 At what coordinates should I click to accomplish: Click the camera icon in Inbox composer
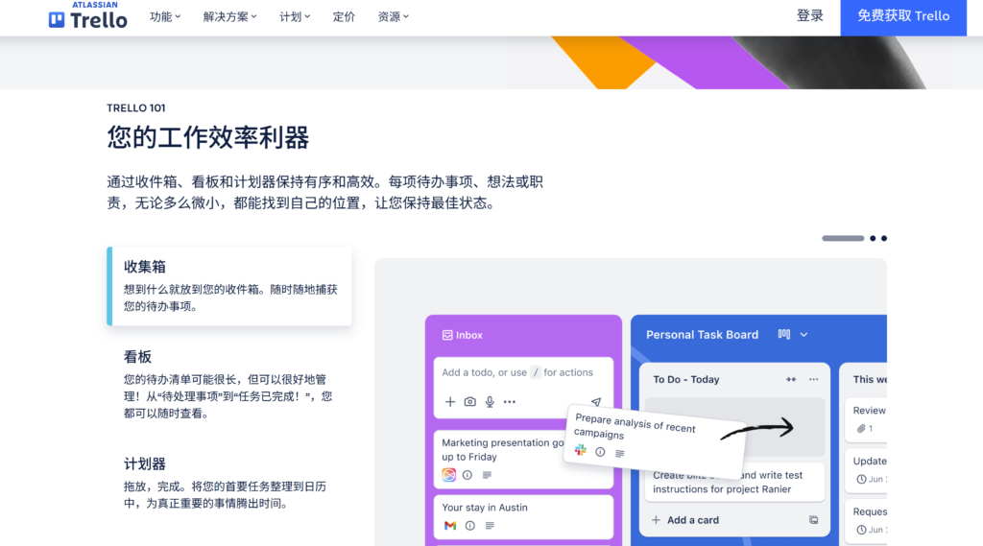(469, 402)
